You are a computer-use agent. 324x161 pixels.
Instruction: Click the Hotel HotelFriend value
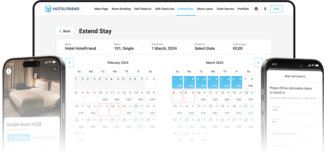pos(81,49)
